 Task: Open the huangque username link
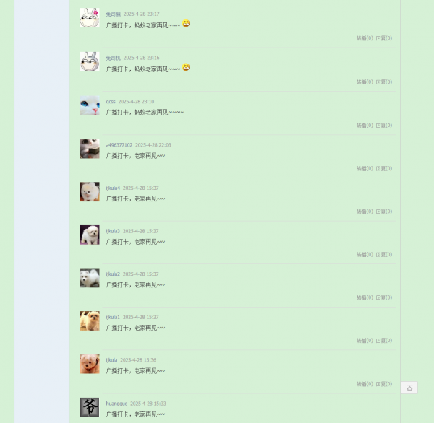pyautogui.click(x=116, y=404)
